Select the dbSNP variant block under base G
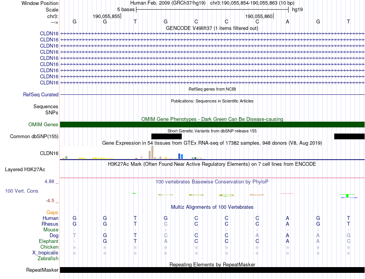 click(166, 137)
